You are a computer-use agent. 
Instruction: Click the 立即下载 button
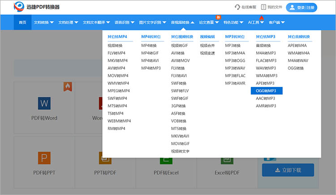coord(288,170)
